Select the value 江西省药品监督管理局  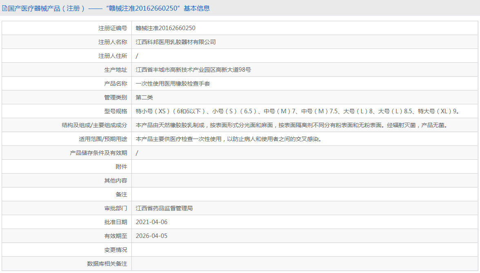tap(164, 208)
